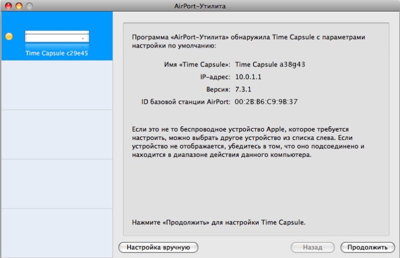400x258 pixels.
Task: Click the first empty row under Time Capsule
Action: pyautogui.click(x=56, y=85)
